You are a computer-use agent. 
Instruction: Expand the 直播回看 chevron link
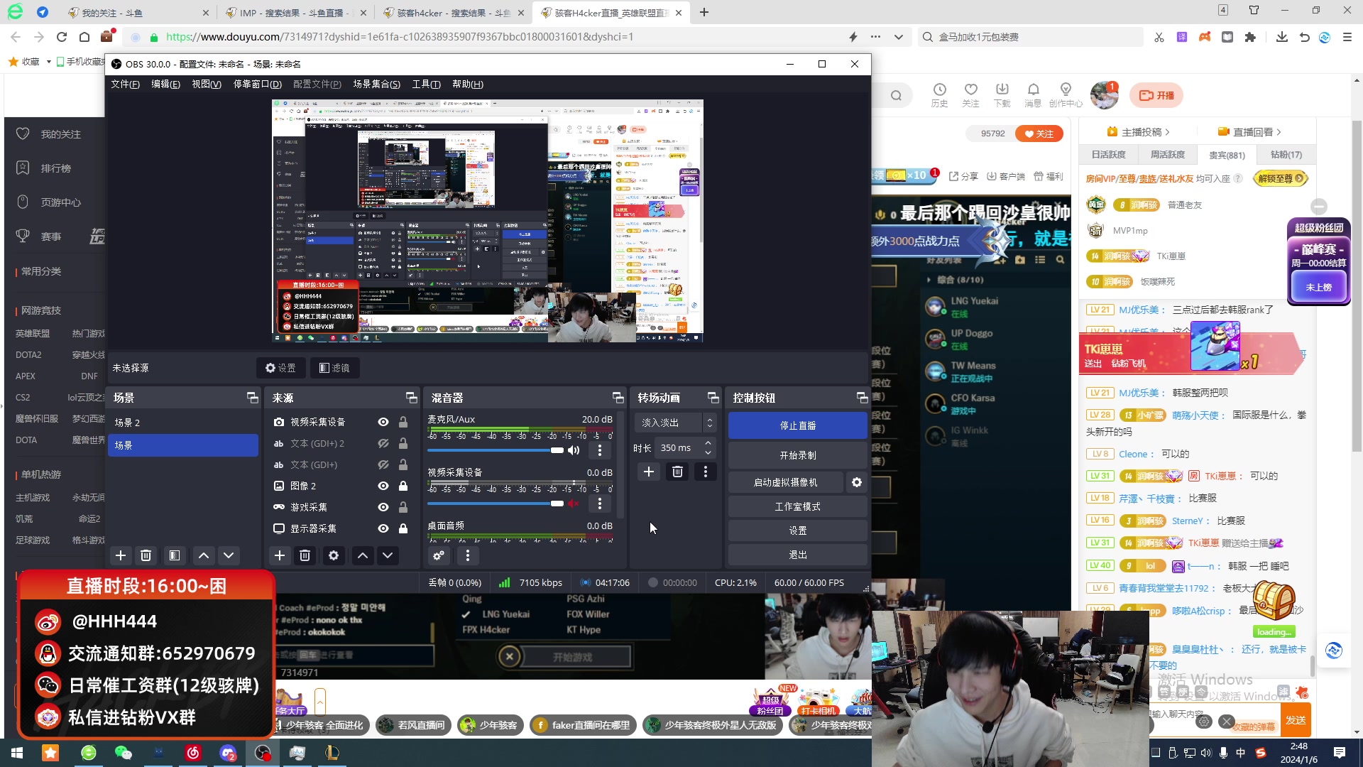point(1279,132)
